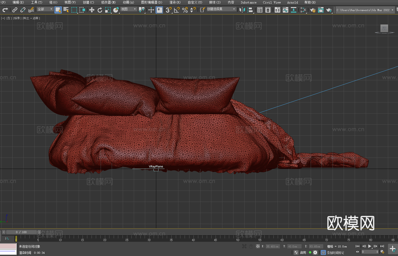The image size is (398, 256).
Task: Select the Move tool in toolbar
Action: pos(92,10)
